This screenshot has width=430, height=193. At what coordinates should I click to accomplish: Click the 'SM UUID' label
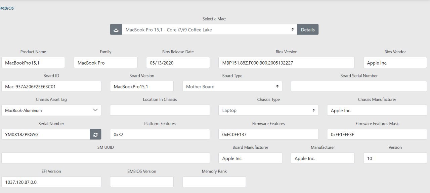[105, 147]
